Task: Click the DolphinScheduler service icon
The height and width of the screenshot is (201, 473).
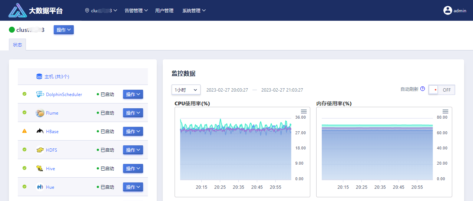Action: [x=40, y=95]
